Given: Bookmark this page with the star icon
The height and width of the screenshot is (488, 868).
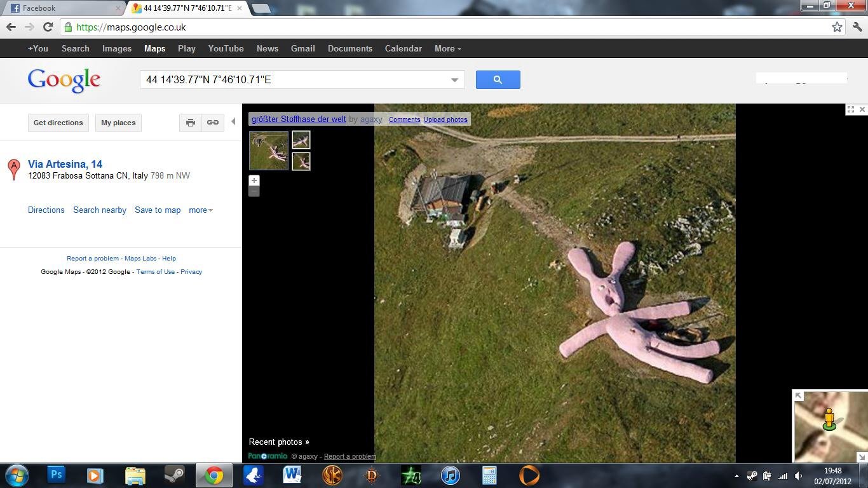Looking at the screenshot, I should click(x=837, y=27).
